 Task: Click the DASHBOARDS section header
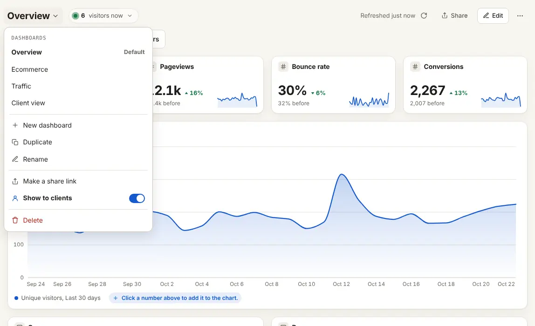[x=29, y=38]
